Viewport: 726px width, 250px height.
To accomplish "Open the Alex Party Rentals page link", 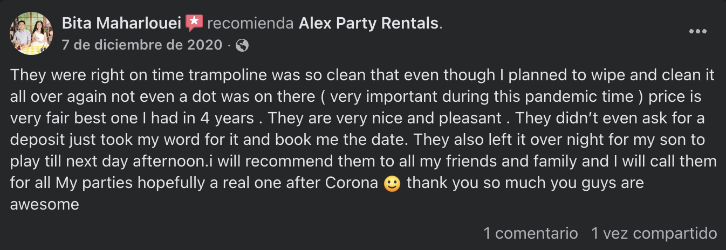I will click(369, 23).
